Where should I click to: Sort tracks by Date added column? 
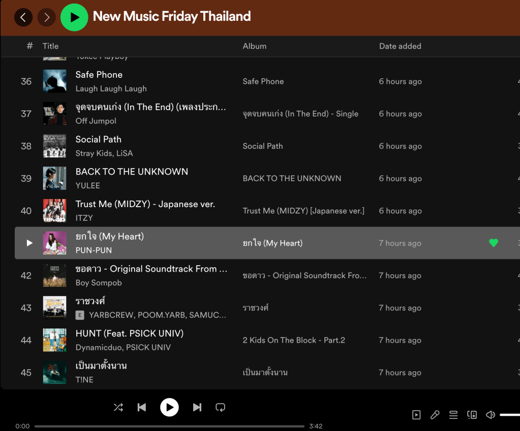point(400,46)
